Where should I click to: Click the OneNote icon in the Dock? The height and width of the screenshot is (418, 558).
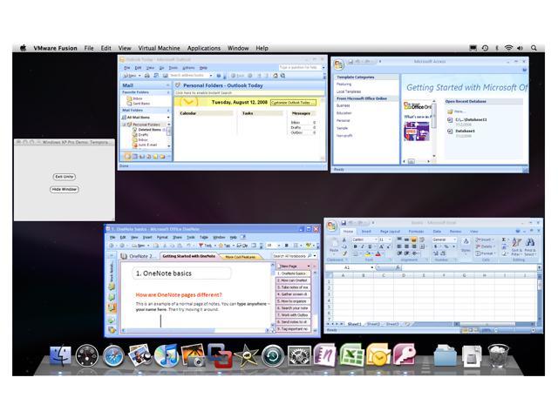[x=324, y=354]
